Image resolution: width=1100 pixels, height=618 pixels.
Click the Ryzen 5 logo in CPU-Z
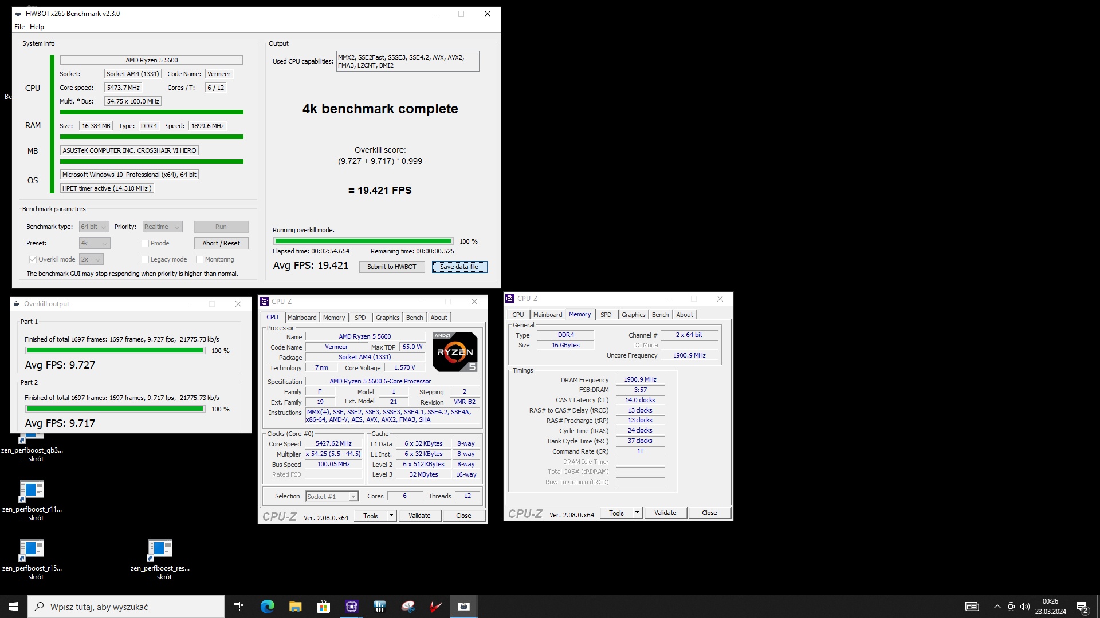(455, 351)
